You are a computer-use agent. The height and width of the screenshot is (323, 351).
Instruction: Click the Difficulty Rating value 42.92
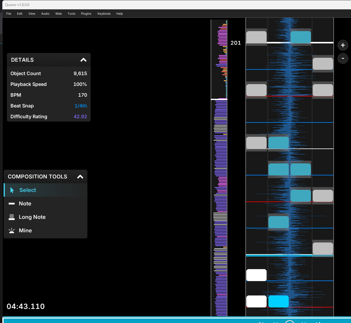click(80, 116)
